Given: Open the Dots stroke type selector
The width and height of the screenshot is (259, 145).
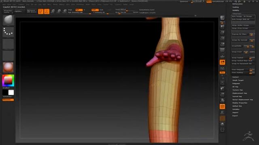Looking at the screenshot, I should click(8, 32).
